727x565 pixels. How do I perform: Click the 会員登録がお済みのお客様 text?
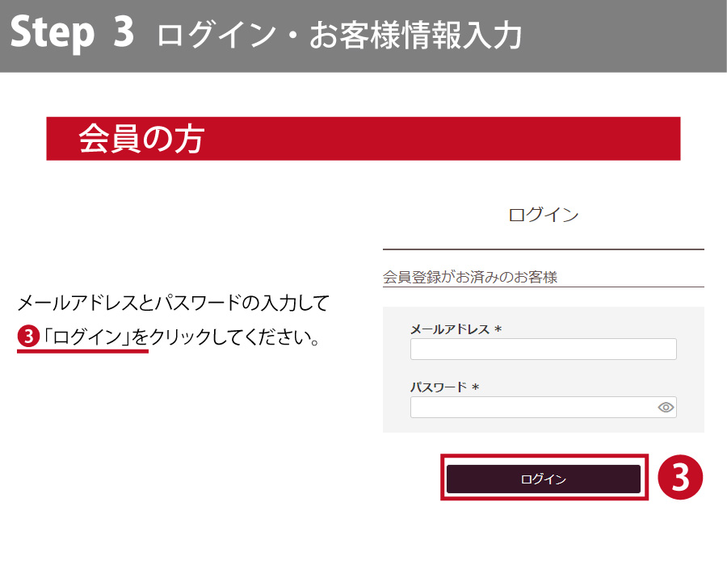470,278
